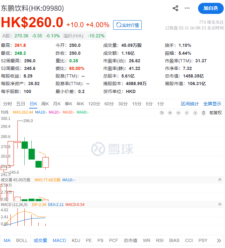Screen dimensions: 225x248
Task: Reset chart with the undo arrow icon
Action: (162, 113)
